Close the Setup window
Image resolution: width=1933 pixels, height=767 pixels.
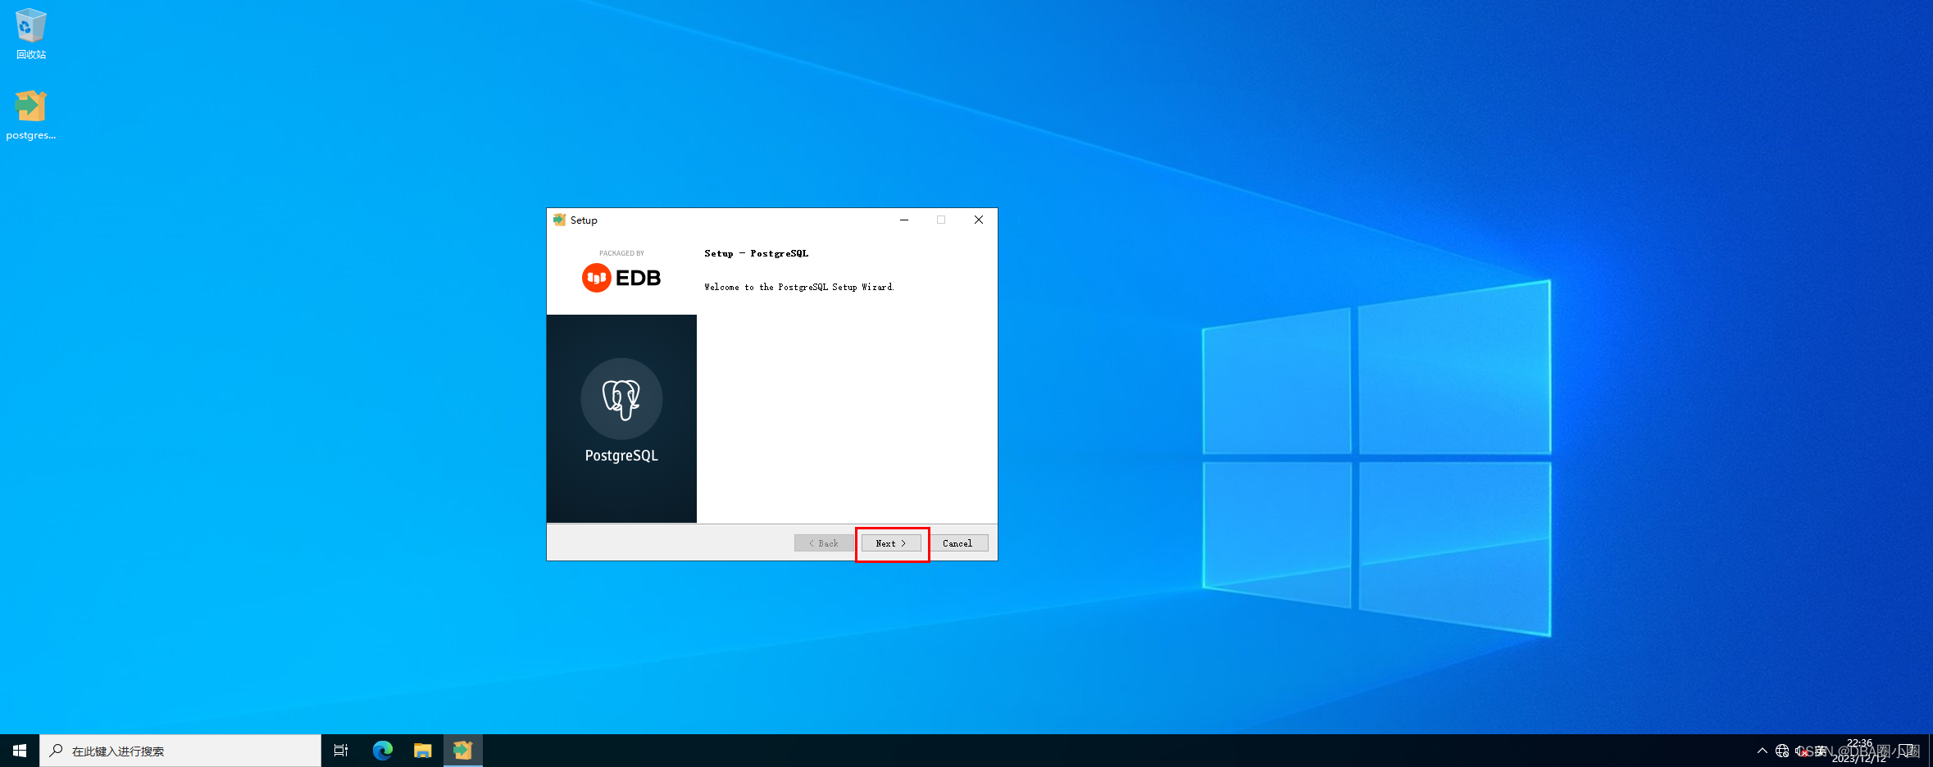[x=979, y=220]
